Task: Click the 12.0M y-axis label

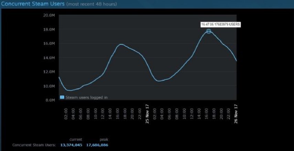Action: 49,72
